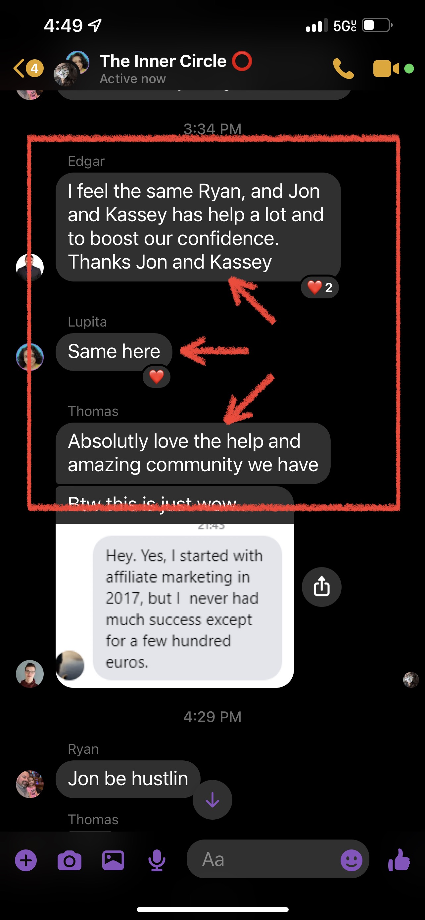
Task: Select the Jon be hustlin message
Action: (x=128, y=779)
